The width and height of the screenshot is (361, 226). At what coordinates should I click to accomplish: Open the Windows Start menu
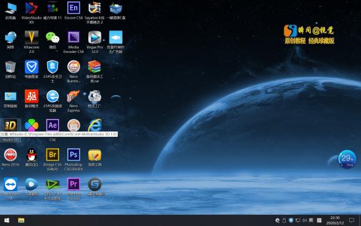point(7,220)
